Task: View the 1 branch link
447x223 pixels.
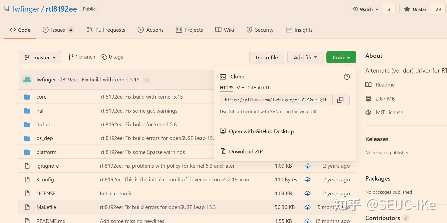Action: pyautogui.click(x=82, y=57)
